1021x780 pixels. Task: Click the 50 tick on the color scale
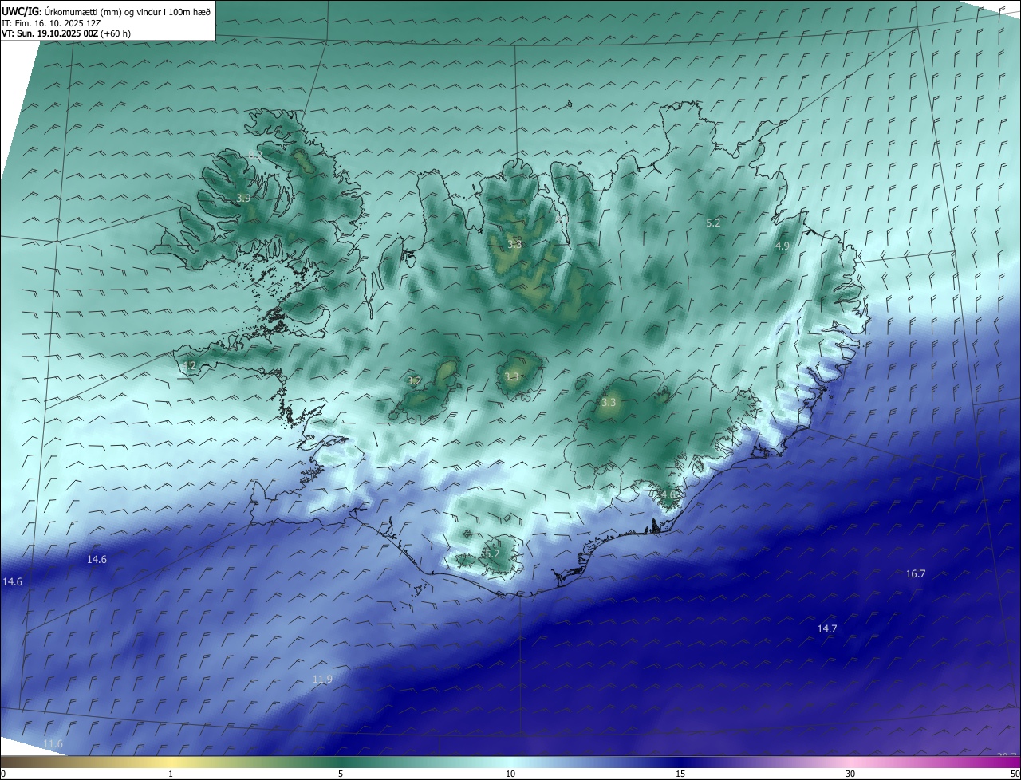1015,774
